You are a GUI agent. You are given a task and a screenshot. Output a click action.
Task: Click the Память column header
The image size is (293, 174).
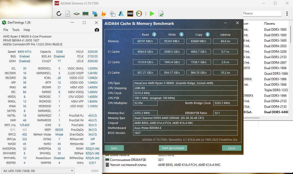click(269, 24)
